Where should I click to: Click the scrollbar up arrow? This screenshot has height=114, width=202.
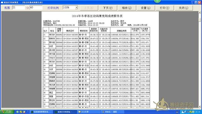(x=199, y=12)
